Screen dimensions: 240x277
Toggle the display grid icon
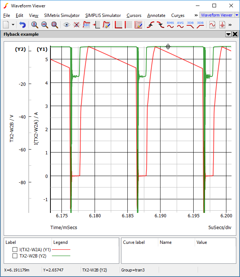128,25
